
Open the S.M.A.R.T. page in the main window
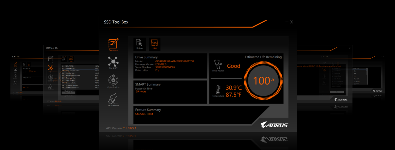(x=113, y=62)
